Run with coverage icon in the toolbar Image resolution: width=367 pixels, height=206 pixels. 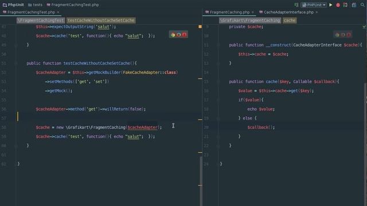[x=345, y=5]
